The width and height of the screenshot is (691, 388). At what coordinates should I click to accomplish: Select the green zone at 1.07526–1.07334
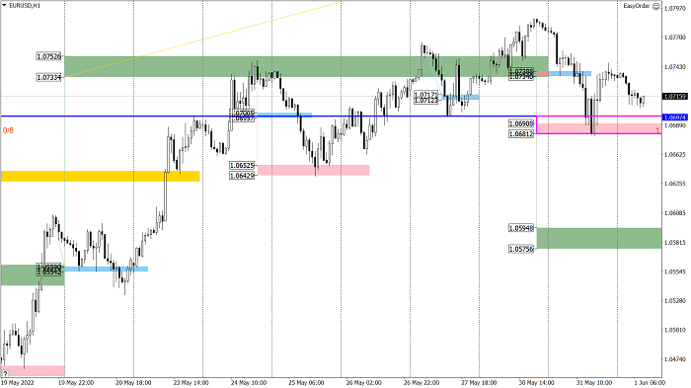coord(306,66)
